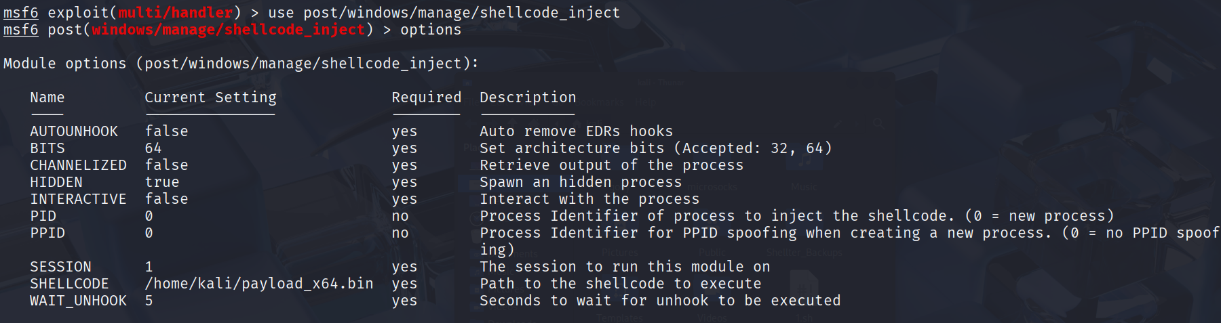This screenshot has height=323, width=1221.
Task: Click the 'Path to the shellcode to execute' text
Action: [621, 284]
